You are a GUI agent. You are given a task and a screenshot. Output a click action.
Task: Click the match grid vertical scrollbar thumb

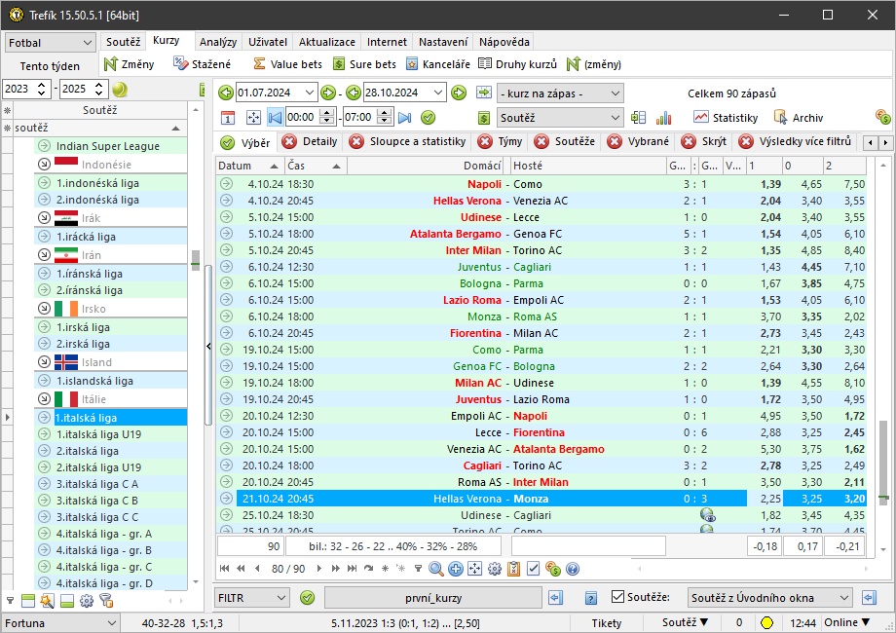point(883,461)
